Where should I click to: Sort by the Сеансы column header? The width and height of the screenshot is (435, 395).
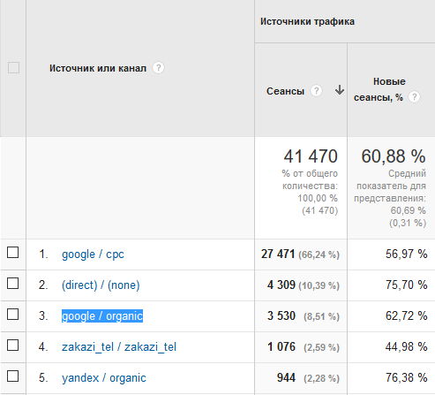(x=285, y=91)
